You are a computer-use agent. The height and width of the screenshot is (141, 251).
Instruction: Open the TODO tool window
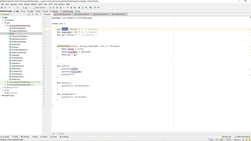point(15,137)
